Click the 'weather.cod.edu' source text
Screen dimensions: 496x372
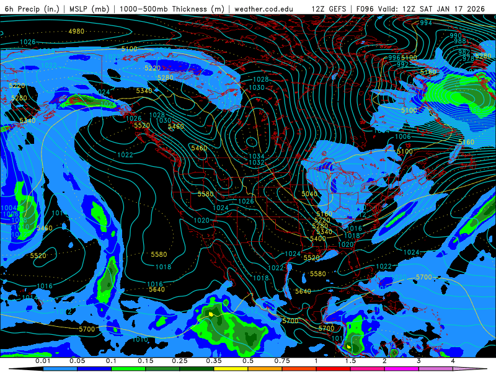point(263,9)
